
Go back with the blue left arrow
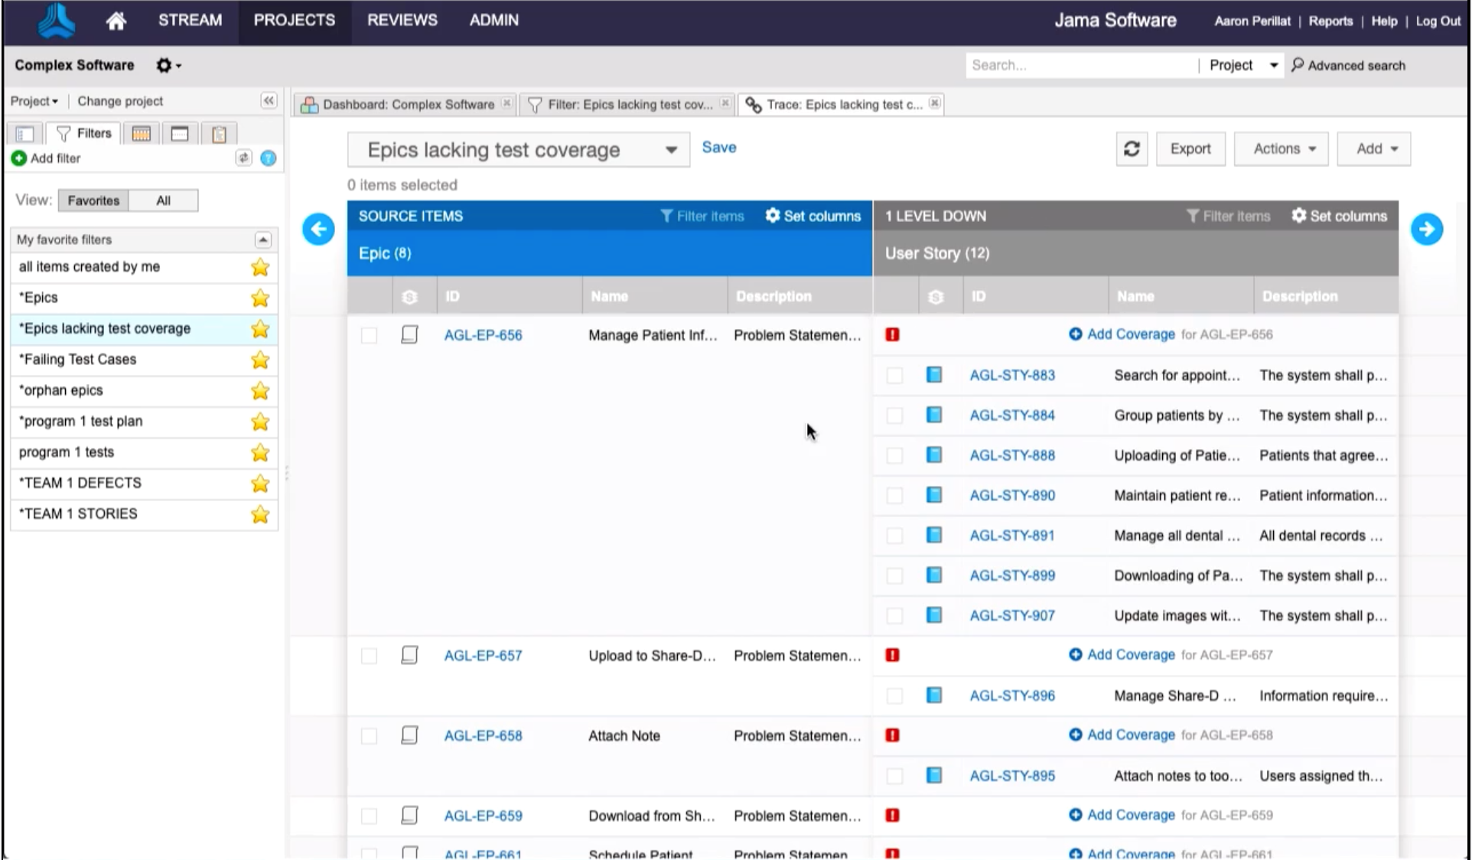318,229
